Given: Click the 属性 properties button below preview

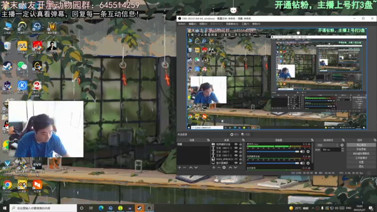Looking at the screenshot, I should [234, 135].
